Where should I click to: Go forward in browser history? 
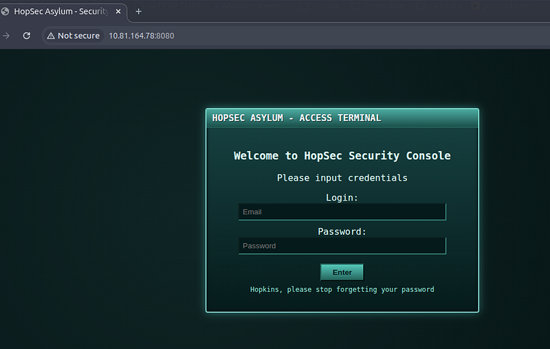(6, 36)
